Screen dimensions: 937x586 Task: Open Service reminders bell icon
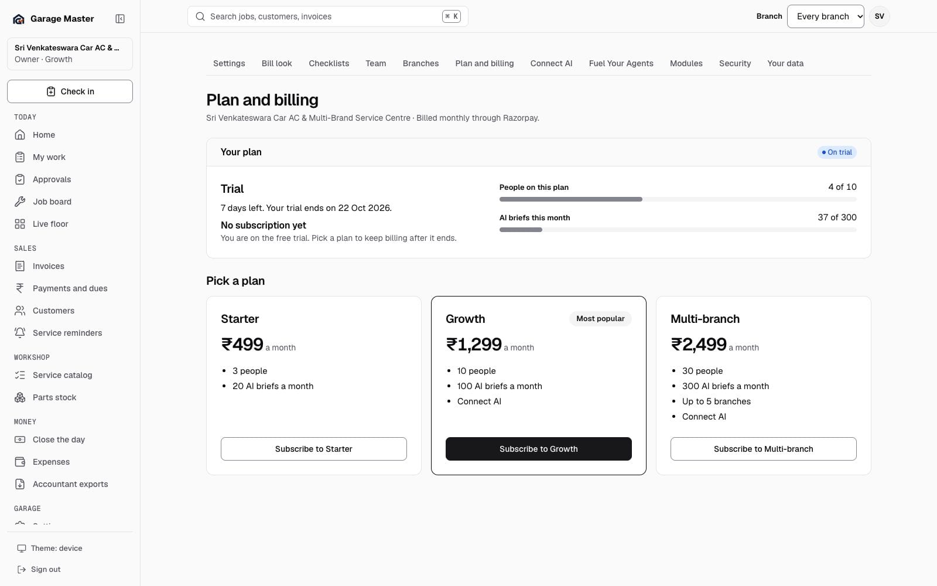pos(20,333)
